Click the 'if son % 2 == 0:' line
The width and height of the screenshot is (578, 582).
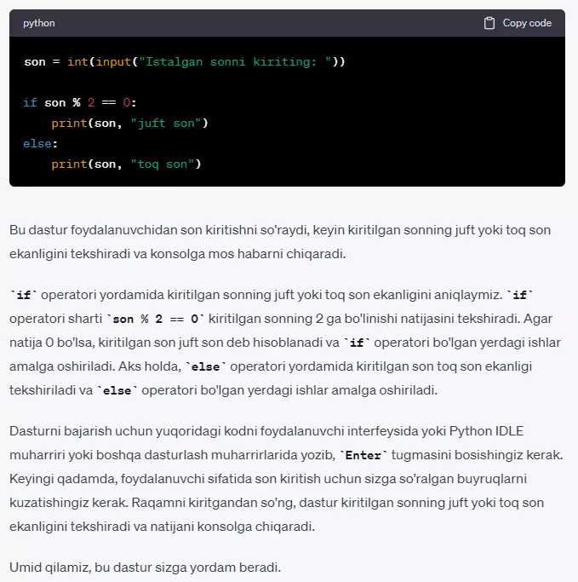(x=80, y=102)
